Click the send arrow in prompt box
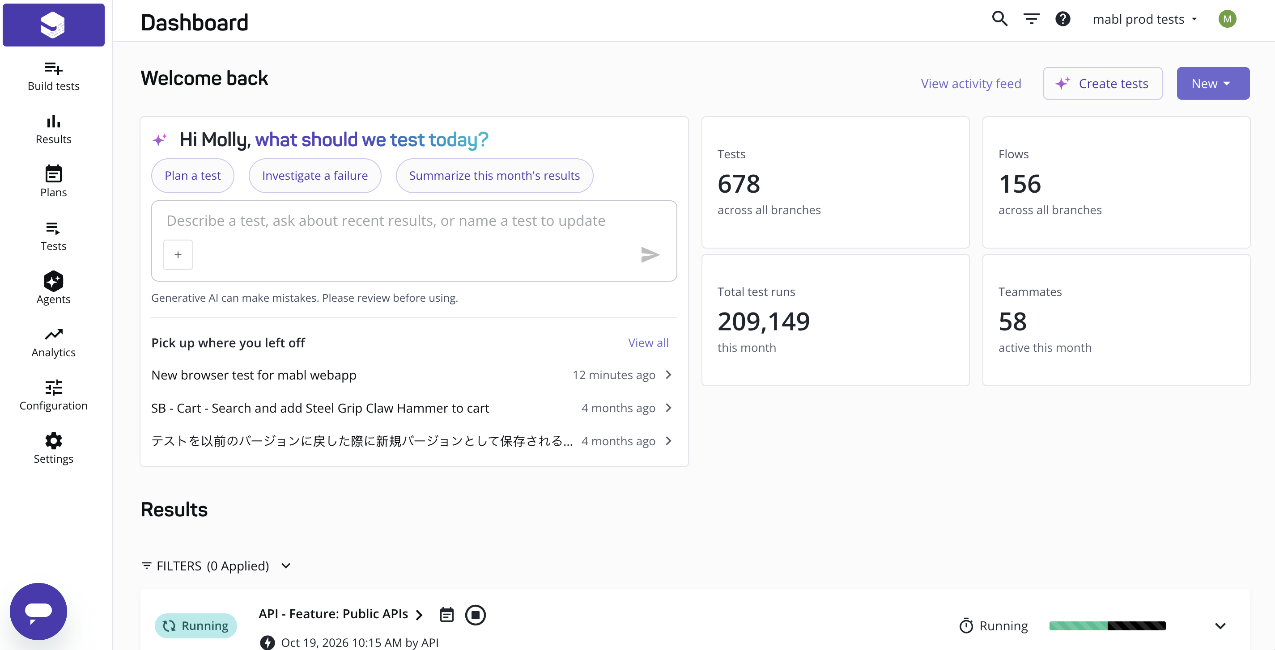 pos(650,255)
